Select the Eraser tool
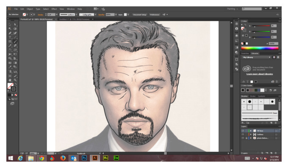 point(15,46)
